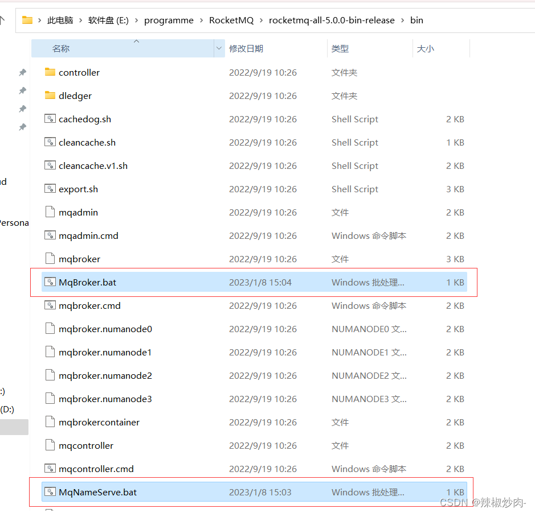The width and height of the screenshot is (535, 513).
Task: Click the dledger folder icon
Action: (x=50, y=95)
